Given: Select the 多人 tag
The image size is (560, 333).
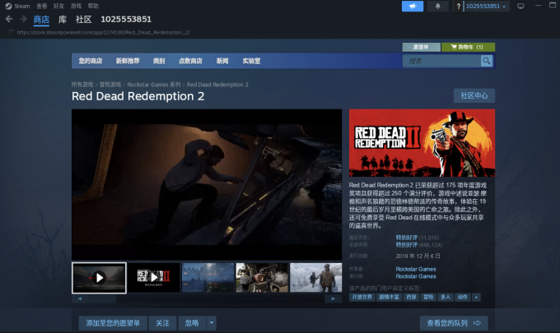Looking at the screenshot, I should [446, 297].
